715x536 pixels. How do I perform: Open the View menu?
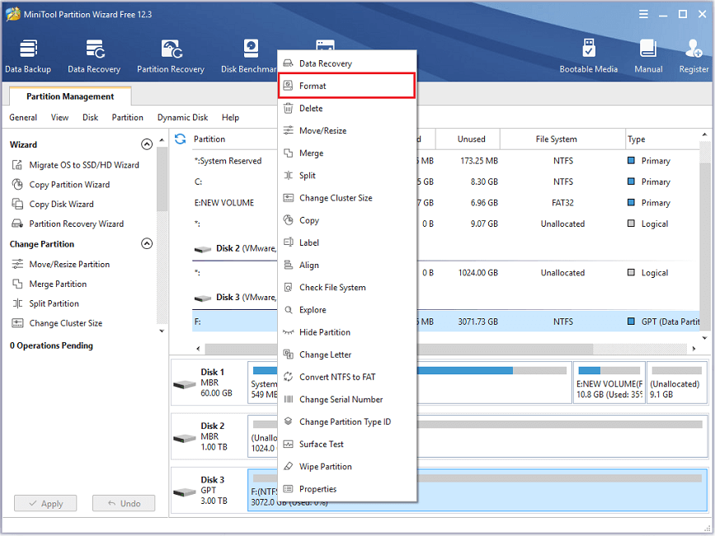[x=59, y=118]
